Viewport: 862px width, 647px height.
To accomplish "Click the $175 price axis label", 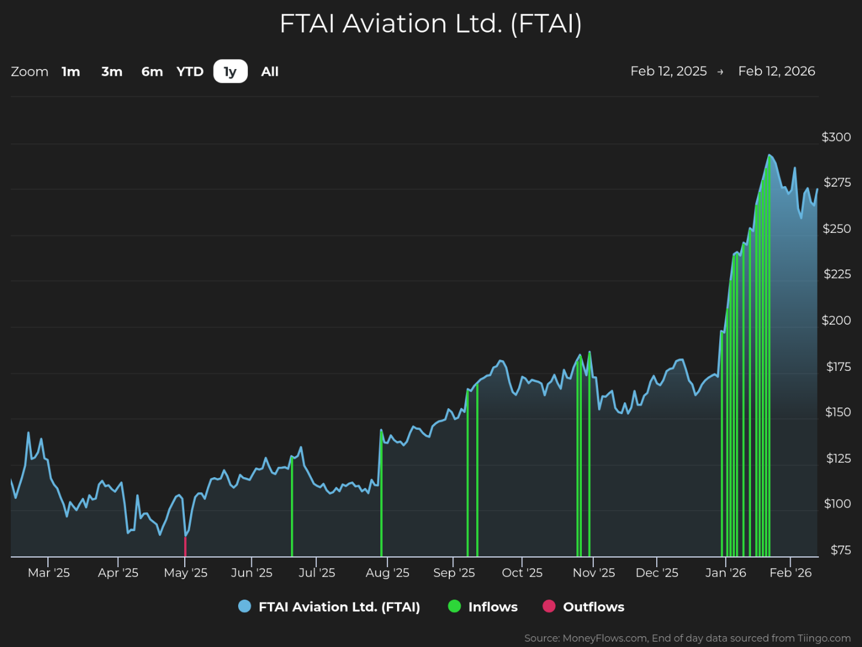I will (838, 367).
